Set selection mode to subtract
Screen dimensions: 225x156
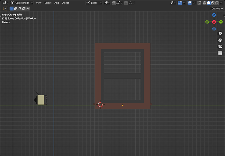point(20,8)
